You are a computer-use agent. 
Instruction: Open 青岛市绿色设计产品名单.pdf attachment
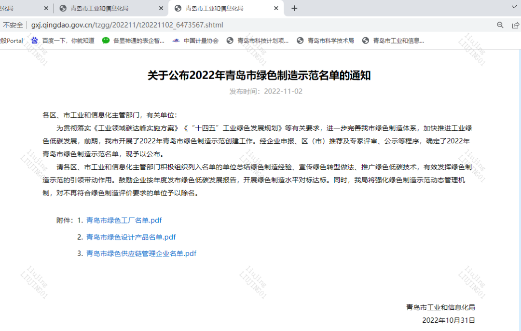(x=131, y=237)
